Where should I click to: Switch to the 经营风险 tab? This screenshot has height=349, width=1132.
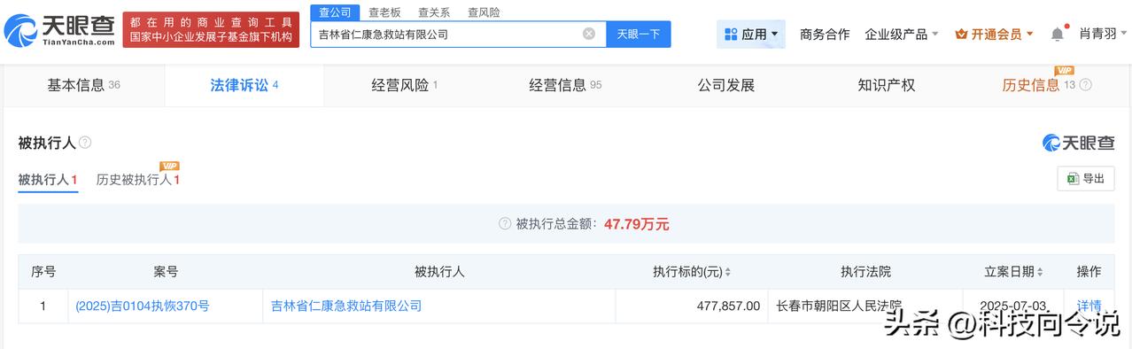coord(405,85)
